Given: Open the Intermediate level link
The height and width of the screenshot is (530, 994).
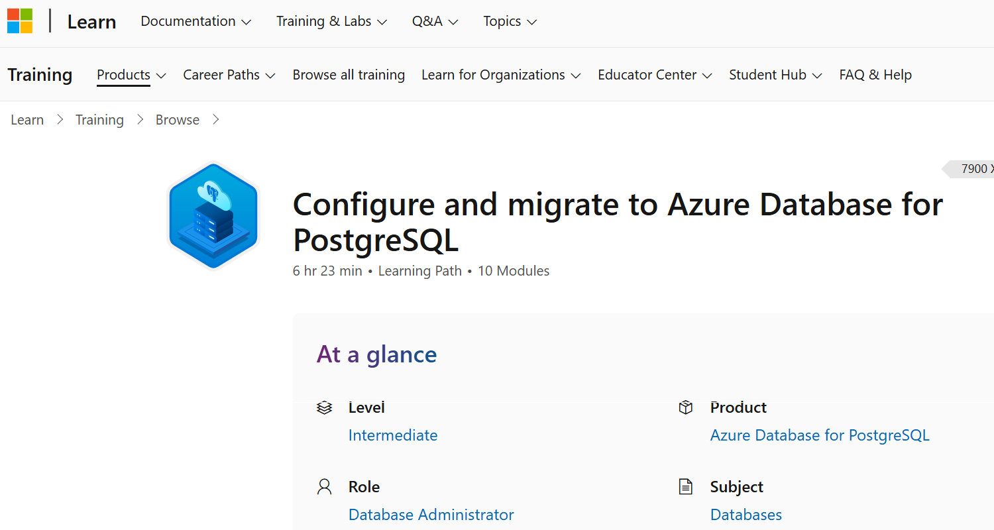Looking at the screenshot, I should pos(393,435).
